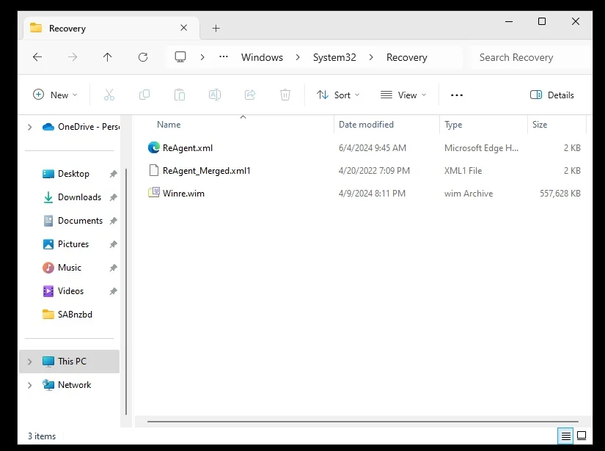Close the Recovery tab
The height and width of the screenshot is (451, 605).
184,28
